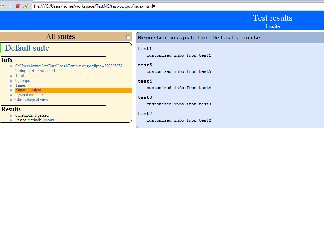This screenshot has width=324, height=239.
Task: Select the Reporter output entry
Action: pos(28,90)
